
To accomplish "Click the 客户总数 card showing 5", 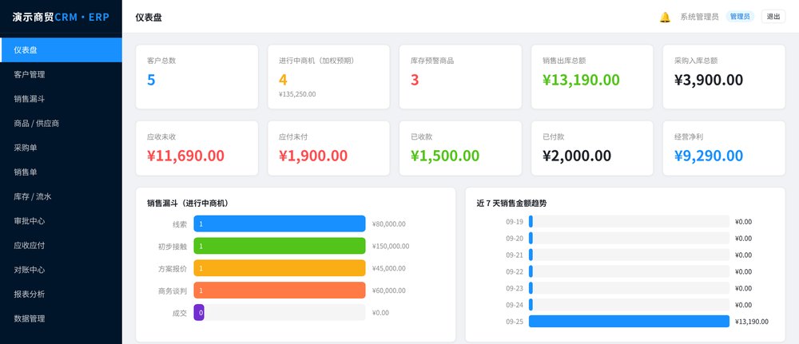I will 197,77.
